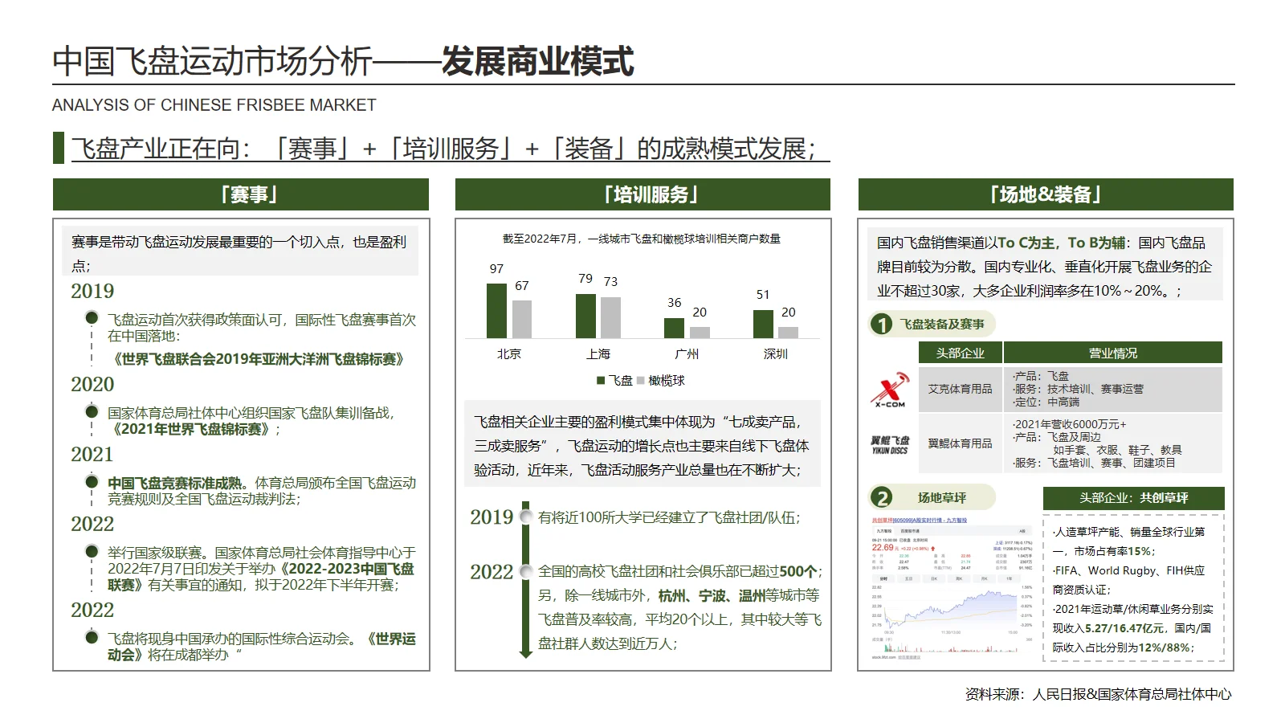Click the circled "2" badge beside 场地草坪
Image resolution: width=1285 pixels, height=723 pixels.
pos(883,497)
